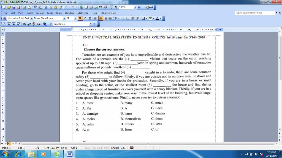Viewport: 282px width, 158px height.
Task: Expand the Style dropdown list
Action: (x=31, y=18)
